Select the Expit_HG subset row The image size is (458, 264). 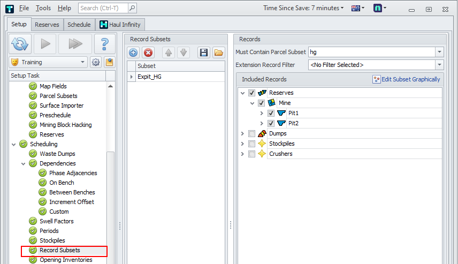point(176,77)
